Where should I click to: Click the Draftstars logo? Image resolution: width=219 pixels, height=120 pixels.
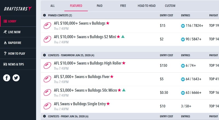[x=18, y=9]
